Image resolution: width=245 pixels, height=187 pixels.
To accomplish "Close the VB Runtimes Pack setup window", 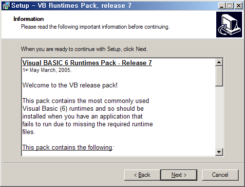I will (239, 6).
